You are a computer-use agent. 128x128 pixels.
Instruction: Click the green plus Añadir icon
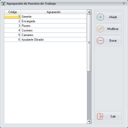coord(100,17)
